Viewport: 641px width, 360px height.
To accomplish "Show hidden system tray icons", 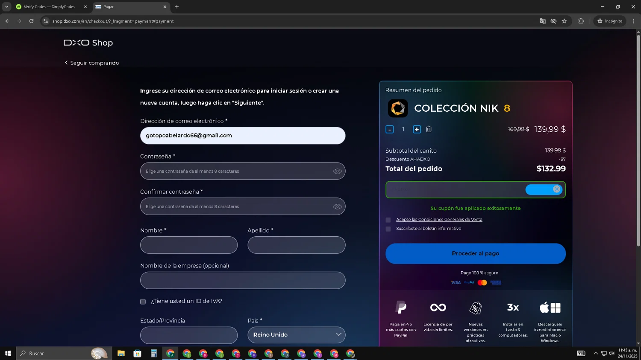I will pyautogui.click(x=596, y=353).
